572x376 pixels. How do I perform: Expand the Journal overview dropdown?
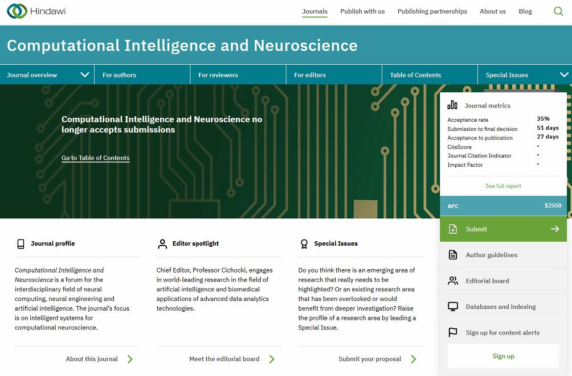85,75
